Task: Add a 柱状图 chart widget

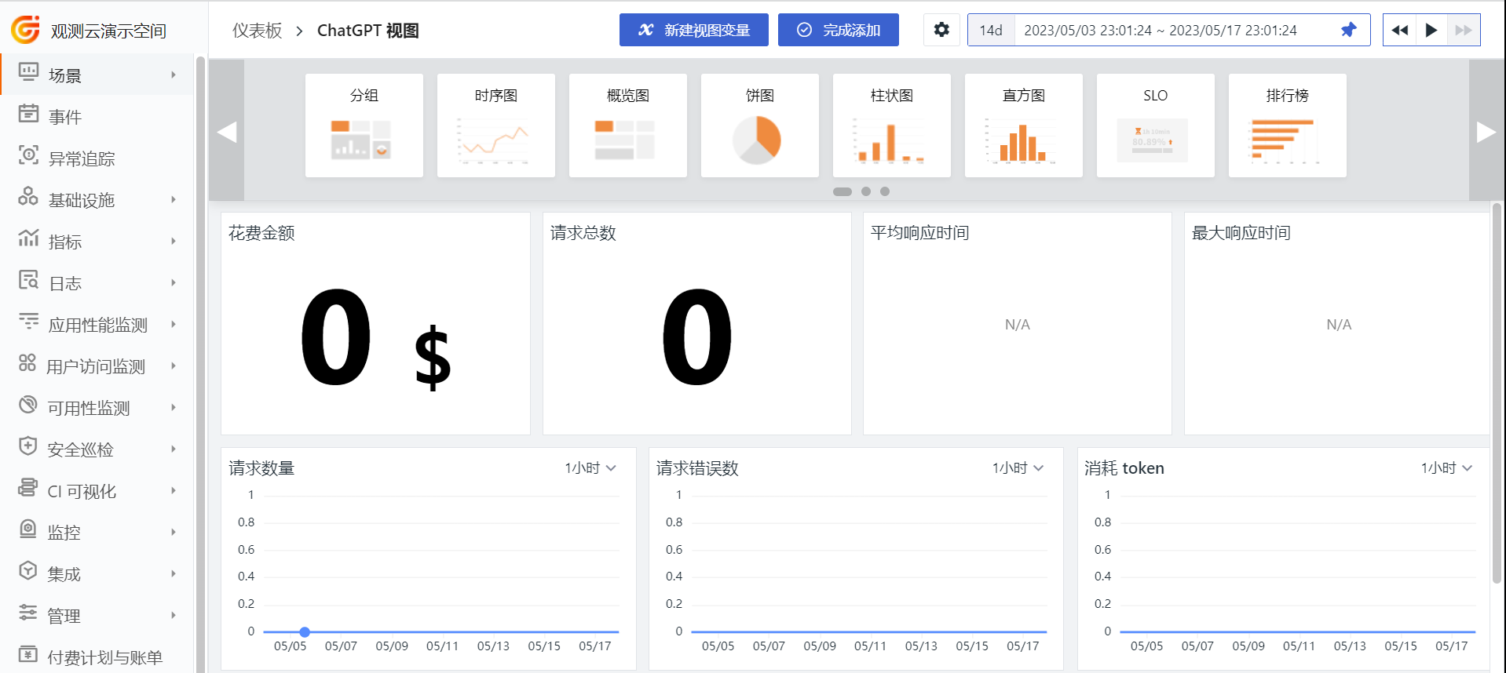Action: 892,126
